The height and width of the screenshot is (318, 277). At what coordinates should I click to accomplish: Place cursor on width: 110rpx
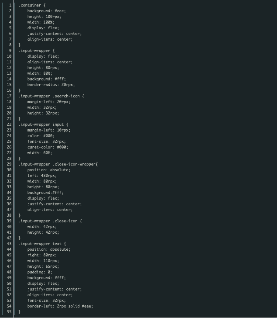[43, 261]
